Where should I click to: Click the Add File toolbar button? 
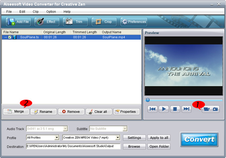(x=18, y=22)
